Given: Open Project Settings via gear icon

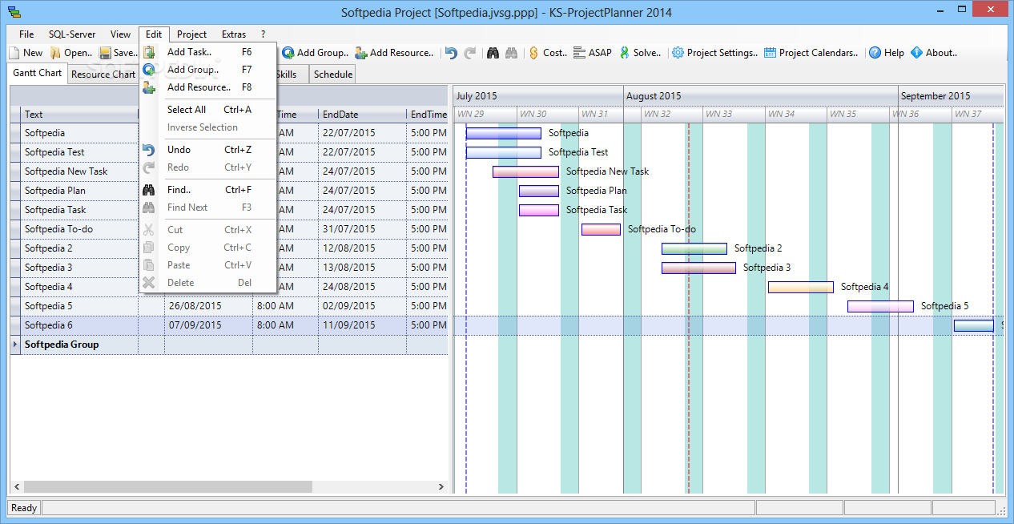Looking at the screenshot, I should click(678, 53).
